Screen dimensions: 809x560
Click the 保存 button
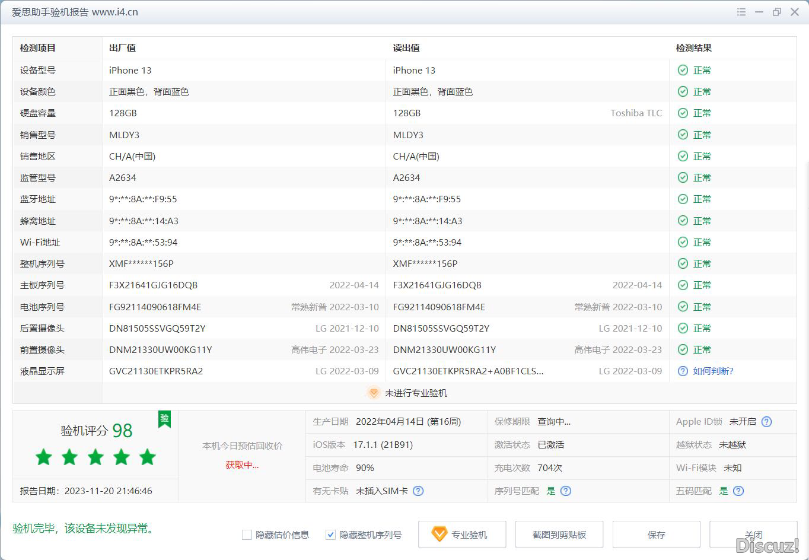point(657,534)
